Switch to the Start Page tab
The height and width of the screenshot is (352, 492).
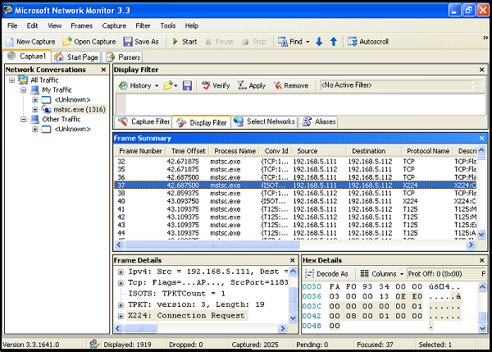pyautogui.click(x=76, y=57)
